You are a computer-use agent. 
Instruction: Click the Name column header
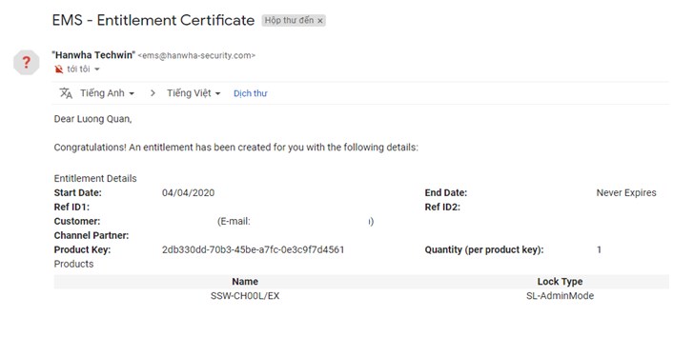pos(245,282)
